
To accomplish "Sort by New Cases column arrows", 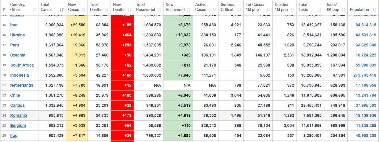I will 84,10.
